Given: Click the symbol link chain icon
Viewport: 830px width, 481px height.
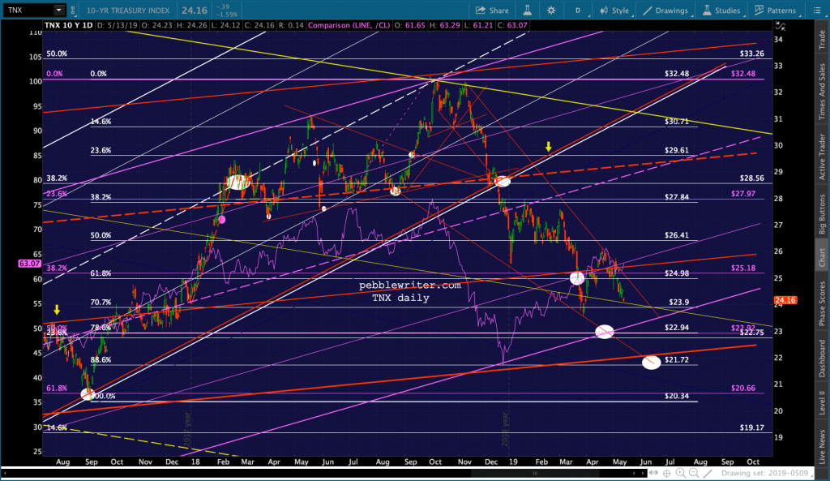Looking at the screenshot, I should [73, 10].
